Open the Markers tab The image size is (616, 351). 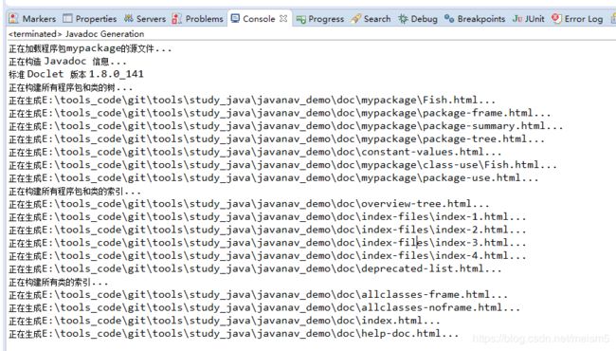(32, 19)
